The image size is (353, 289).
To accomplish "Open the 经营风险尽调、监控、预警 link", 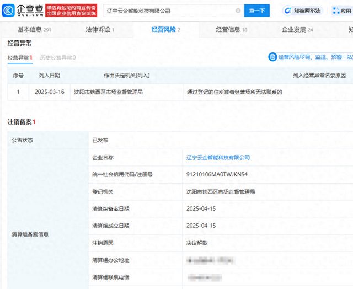I will tap(315, 57).
